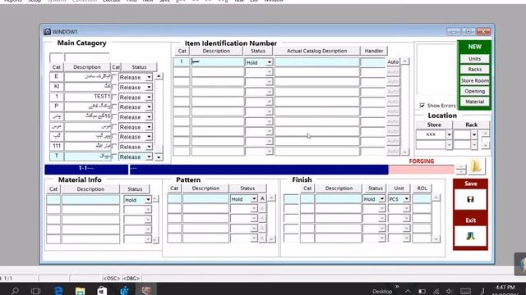
Task: Open the yellow folder icon beside FORGING
Action: coord(476,166)
